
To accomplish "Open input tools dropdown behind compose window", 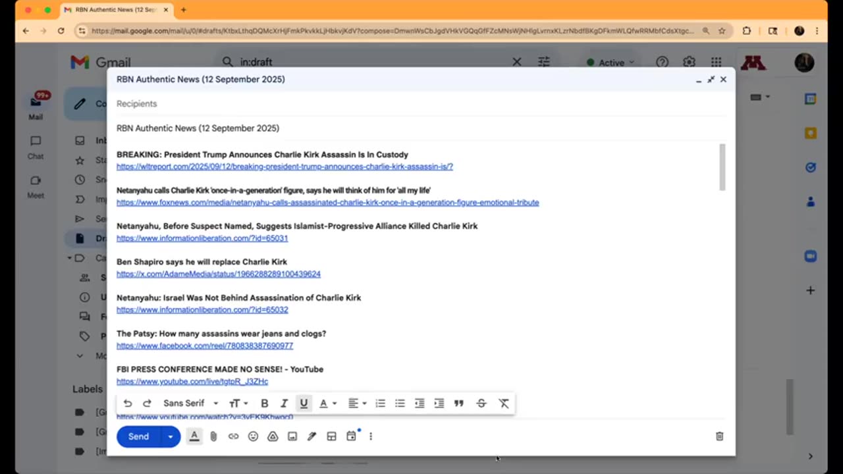I will [x=760, y=97].
